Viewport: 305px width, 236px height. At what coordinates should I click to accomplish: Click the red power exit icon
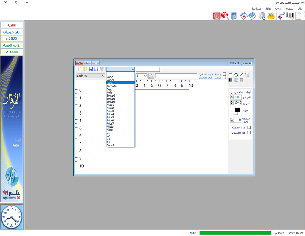(216, 16)
